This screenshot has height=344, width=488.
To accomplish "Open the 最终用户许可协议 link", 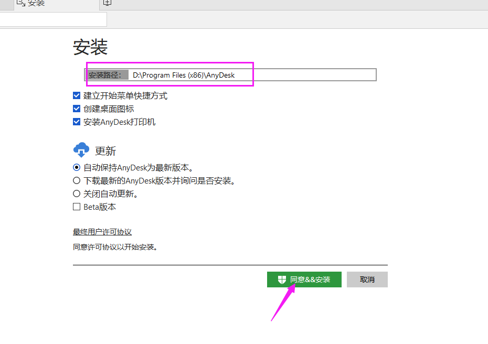I will point(102,232).
